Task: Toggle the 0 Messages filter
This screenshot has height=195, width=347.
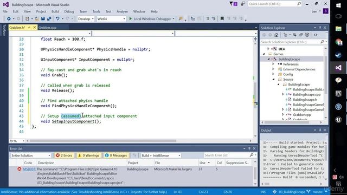Action: coord(116,155)
